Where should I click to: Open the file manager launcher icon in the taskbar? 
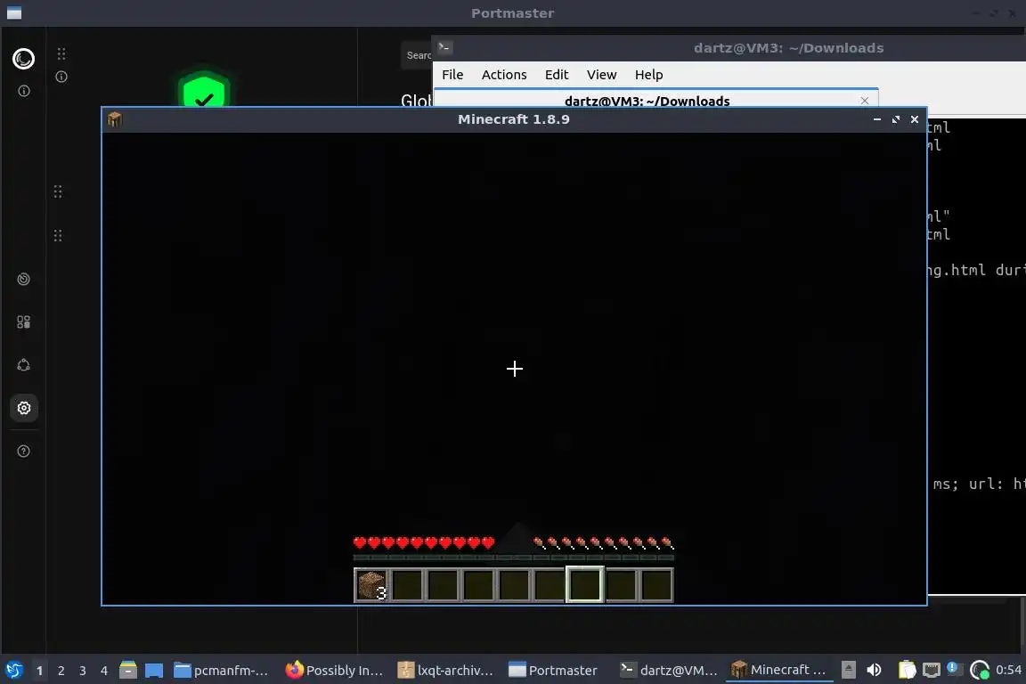click(128, 671)
